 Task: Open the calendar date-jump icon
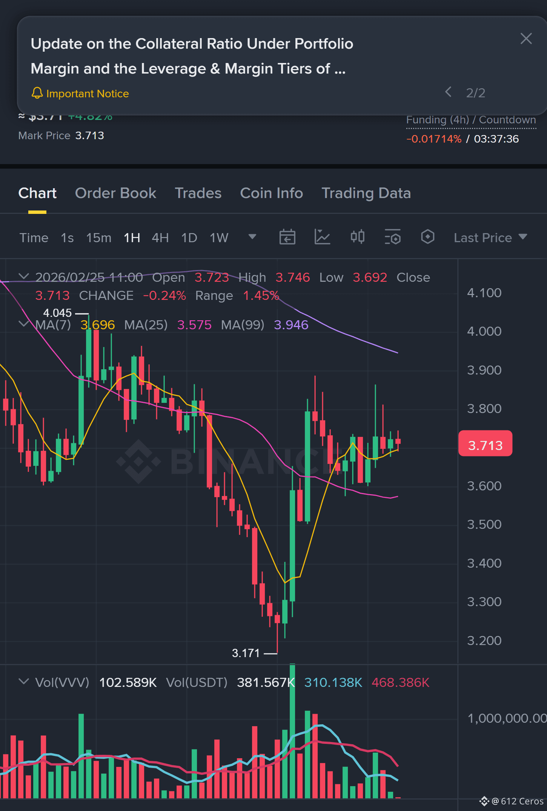[x=287, y=237]
